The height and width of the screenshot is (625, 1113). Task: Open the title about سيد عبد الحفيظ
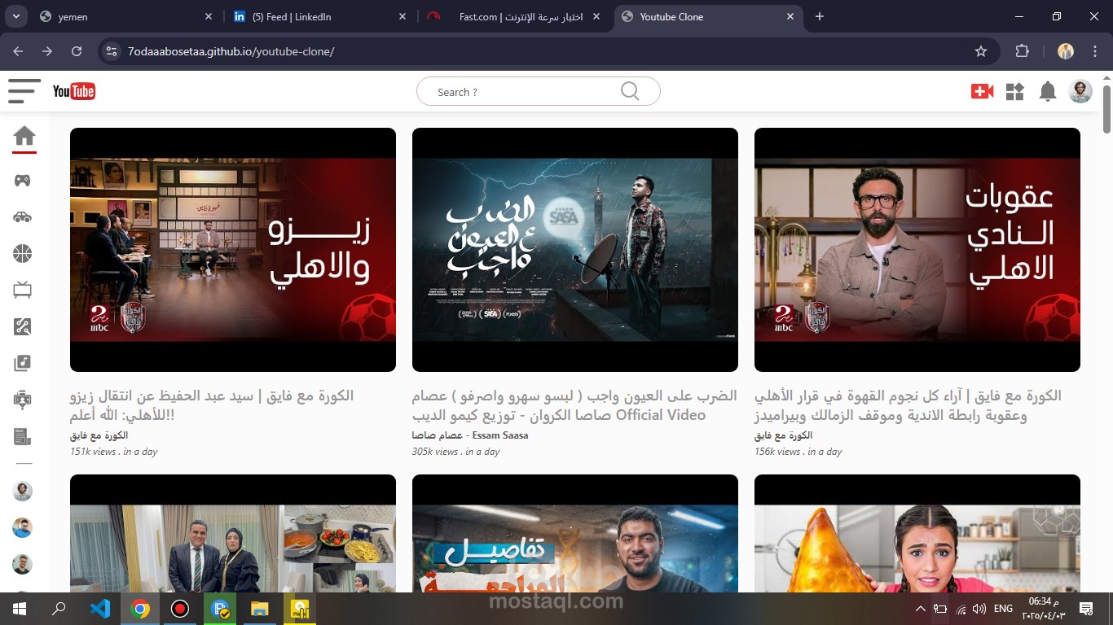(212, 405)
